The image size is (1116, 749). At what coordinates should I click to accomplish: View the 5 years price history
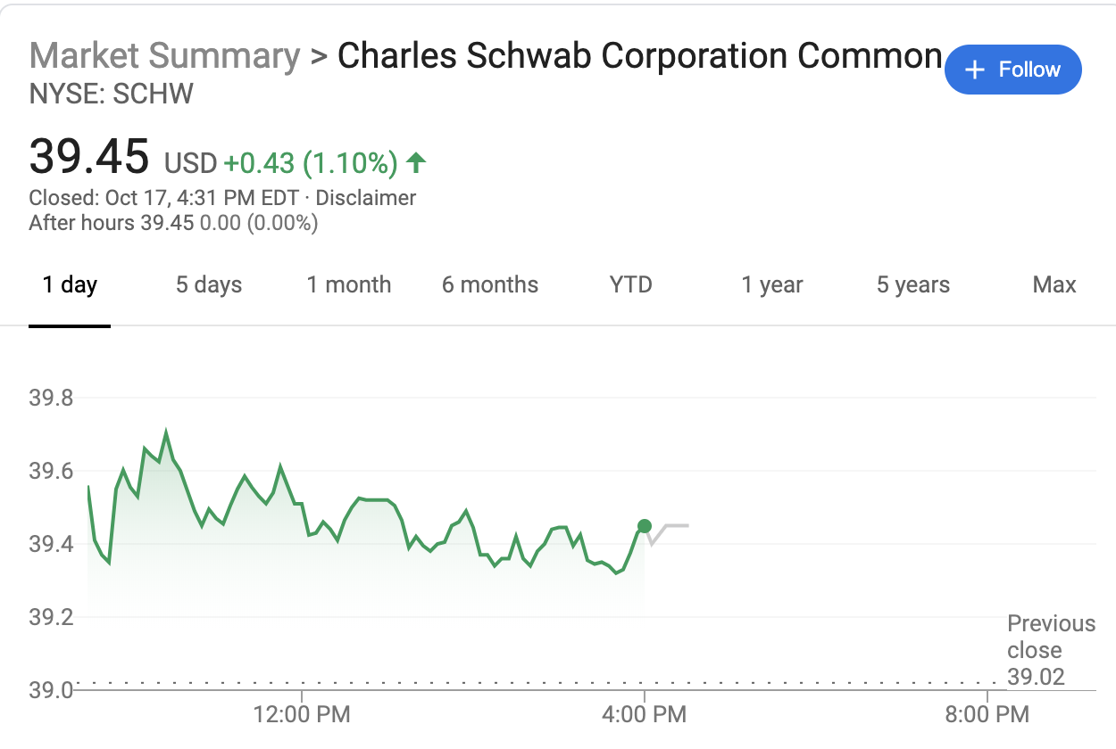(912, 284)
